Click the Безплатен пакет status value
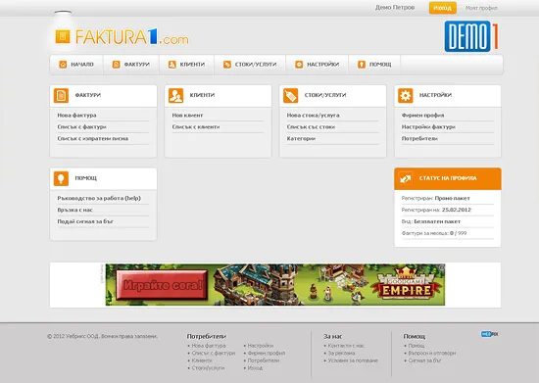The height and width of the screenshot is (383, 539). [437, 221]
